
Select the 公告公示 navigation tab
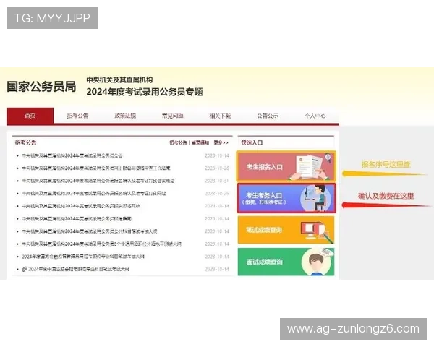(268, 116)
